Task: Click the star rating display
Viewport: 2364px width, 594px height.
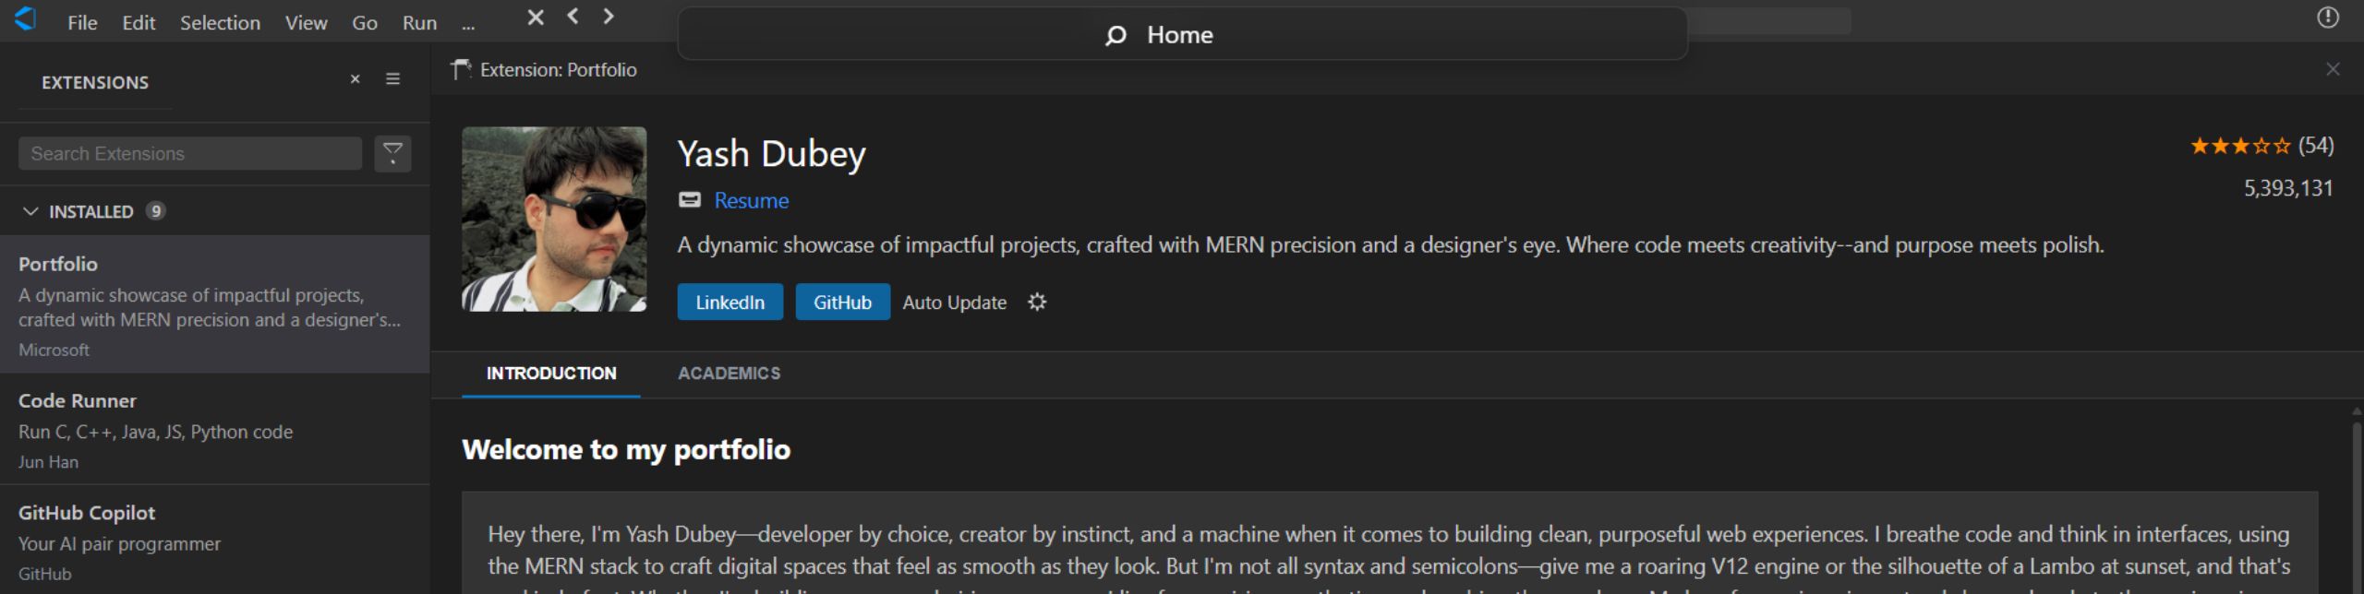Action: pyautogui.click(x=2239, y=146)
